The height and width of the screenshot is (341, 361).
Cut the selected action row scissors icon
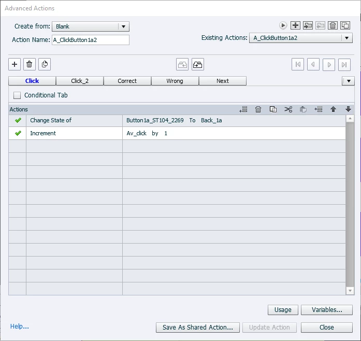288,109
